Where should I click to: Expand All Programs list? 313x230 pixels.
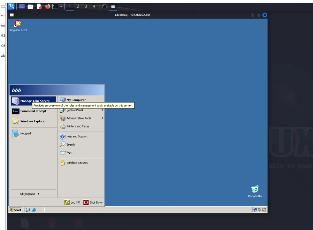[30, 194]
